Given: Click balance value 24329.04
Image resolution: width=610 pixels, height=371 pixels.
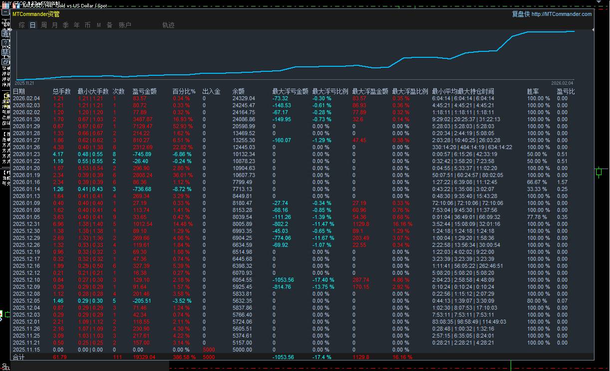Looking at the screenshot, I should click(x=244, y=99).
